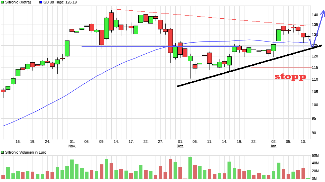Image resolution: width=325 pixels, height=182 pixels.
Task: Select the 'Siltronic (Xetra)' legend label
Action: click(18, 2)
